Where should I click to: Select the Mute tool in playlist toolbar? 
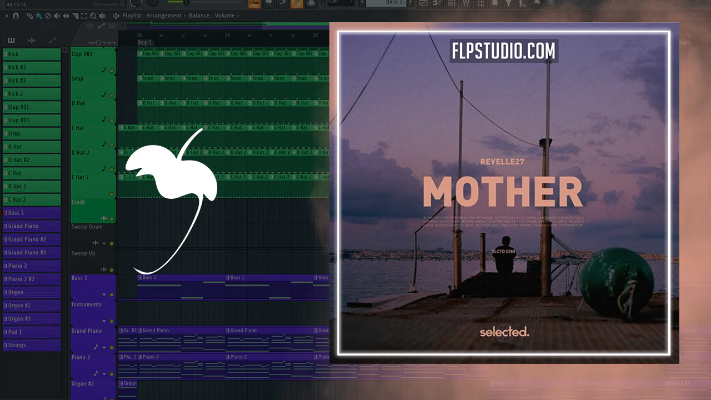[x=57, y=16]
